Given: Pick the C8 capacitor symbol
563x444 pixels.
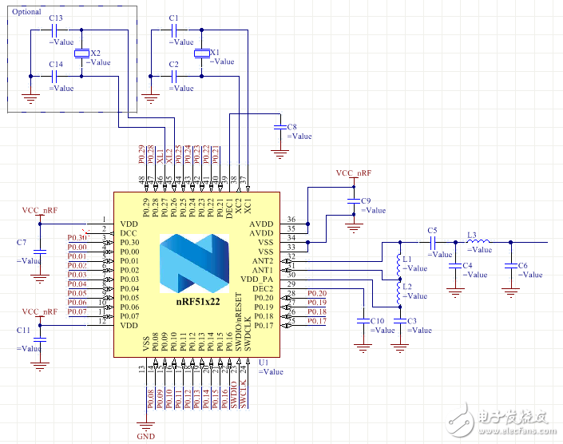Looking at the screenshot, I should (x=280, y=127).
